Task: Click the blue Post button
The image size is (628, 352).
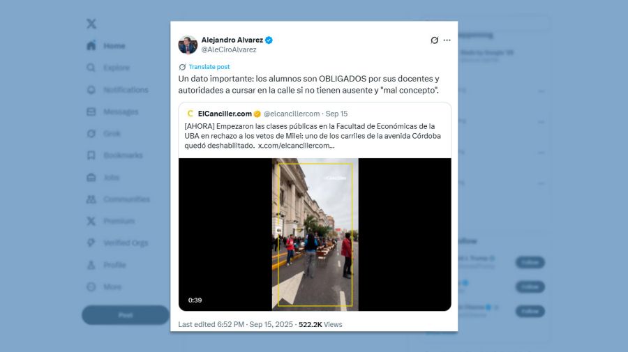Action: click(126, 315)
